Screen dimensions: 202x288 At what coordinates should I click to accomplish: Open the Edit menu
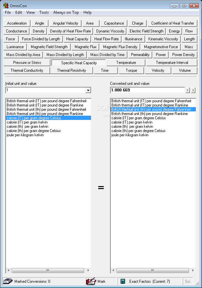click(19, 12)
